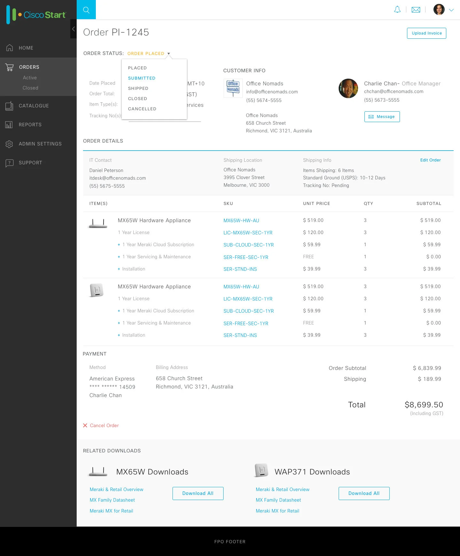Click WAP371 Downloads device icon

click(x=261, y=470)
